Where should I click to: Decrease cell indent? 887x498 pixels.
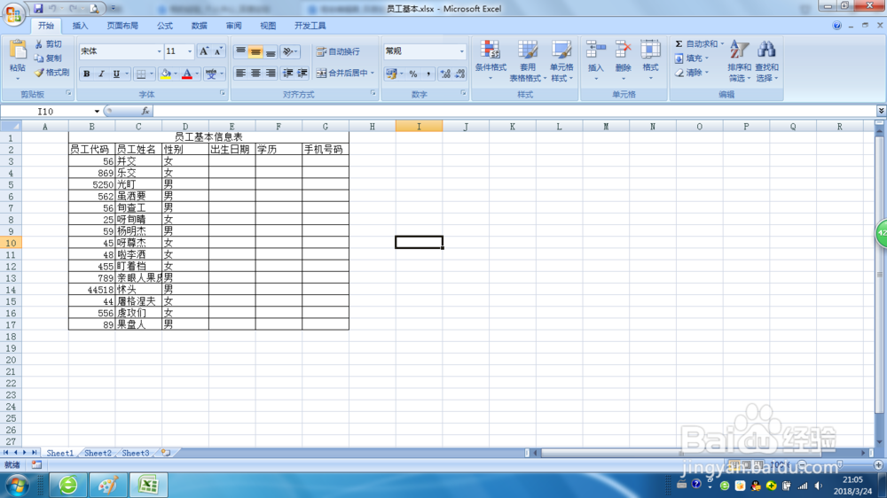tap(288, 73)
